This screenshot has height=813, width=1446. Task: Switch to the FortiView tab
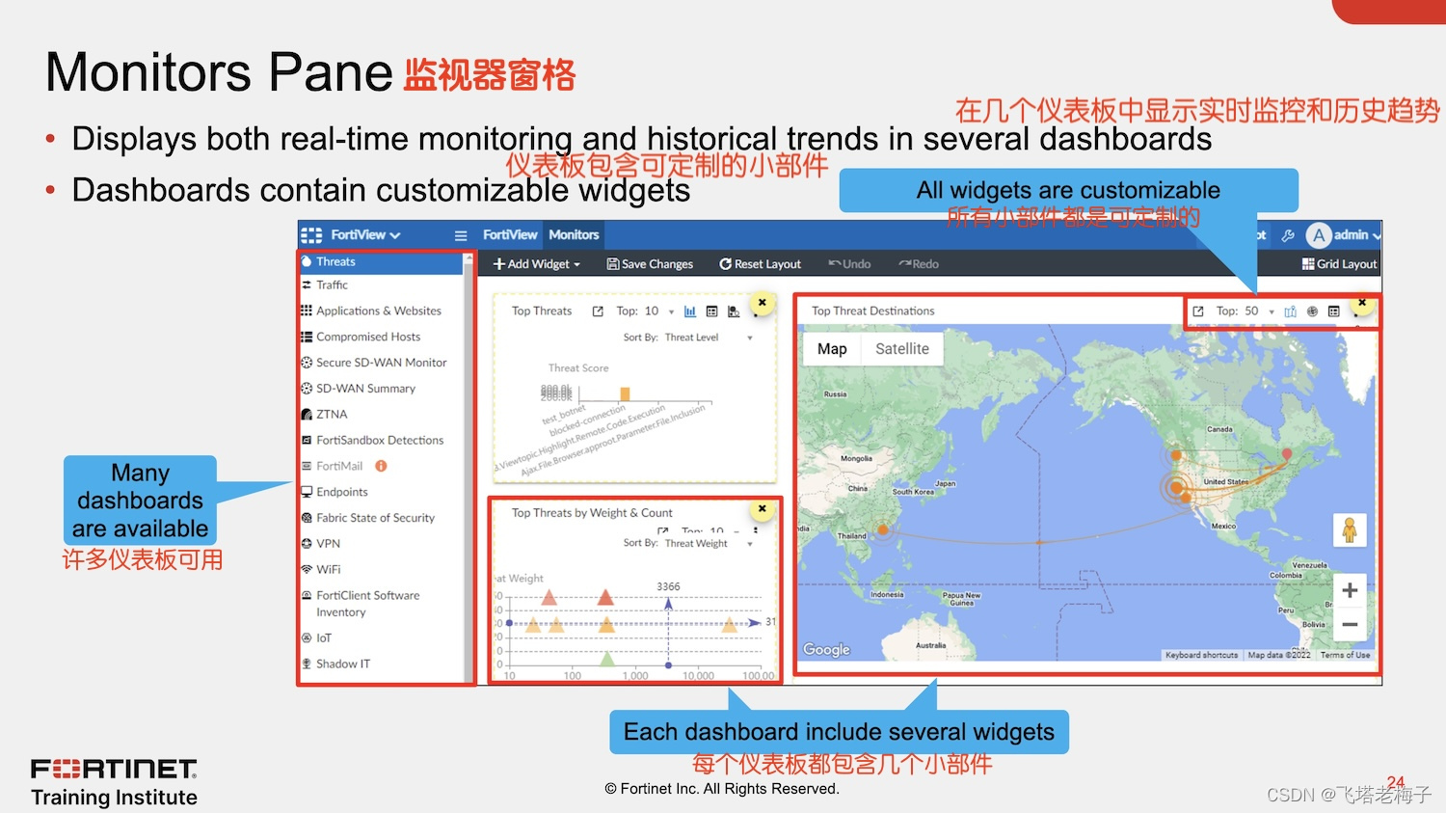(510, 234)
